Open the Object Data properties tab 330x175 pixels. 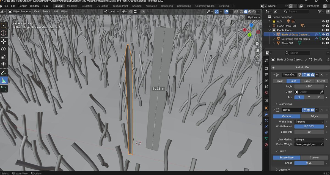[x=266, y=139]
